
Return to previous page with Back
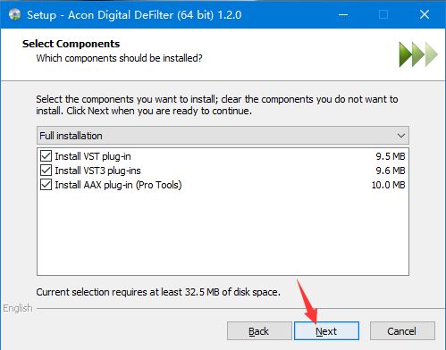click(x=259, y=331)
